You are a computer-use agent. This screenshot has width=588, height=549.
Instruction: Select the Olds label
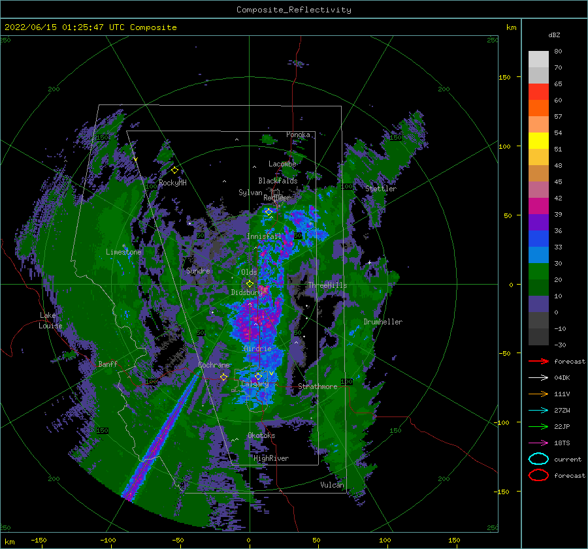tap(249, 272)
